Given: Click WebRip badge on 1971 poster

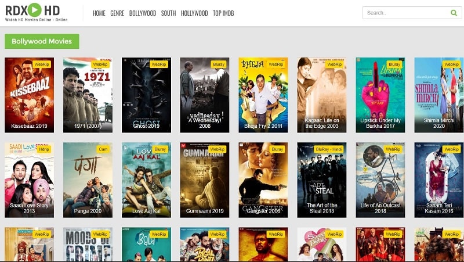Looking at the screenshot, I should pos(100,64).
